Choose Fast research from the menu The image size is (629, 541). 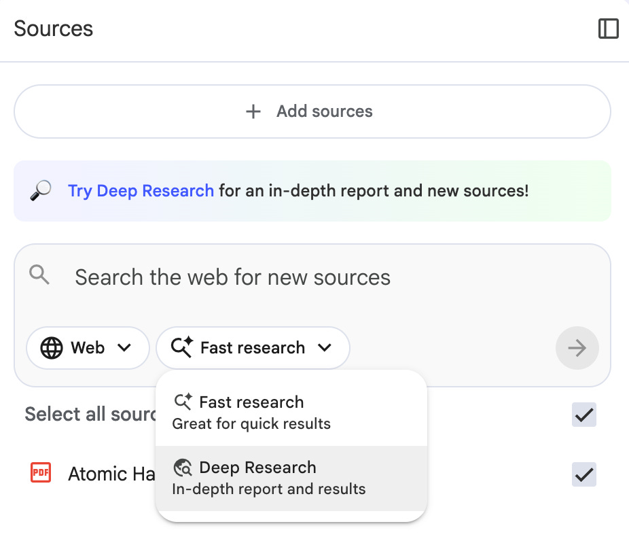[x=291, y=412]
